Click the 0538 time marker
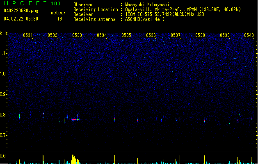Screen dimensions: 258x164 pos(200,35)
